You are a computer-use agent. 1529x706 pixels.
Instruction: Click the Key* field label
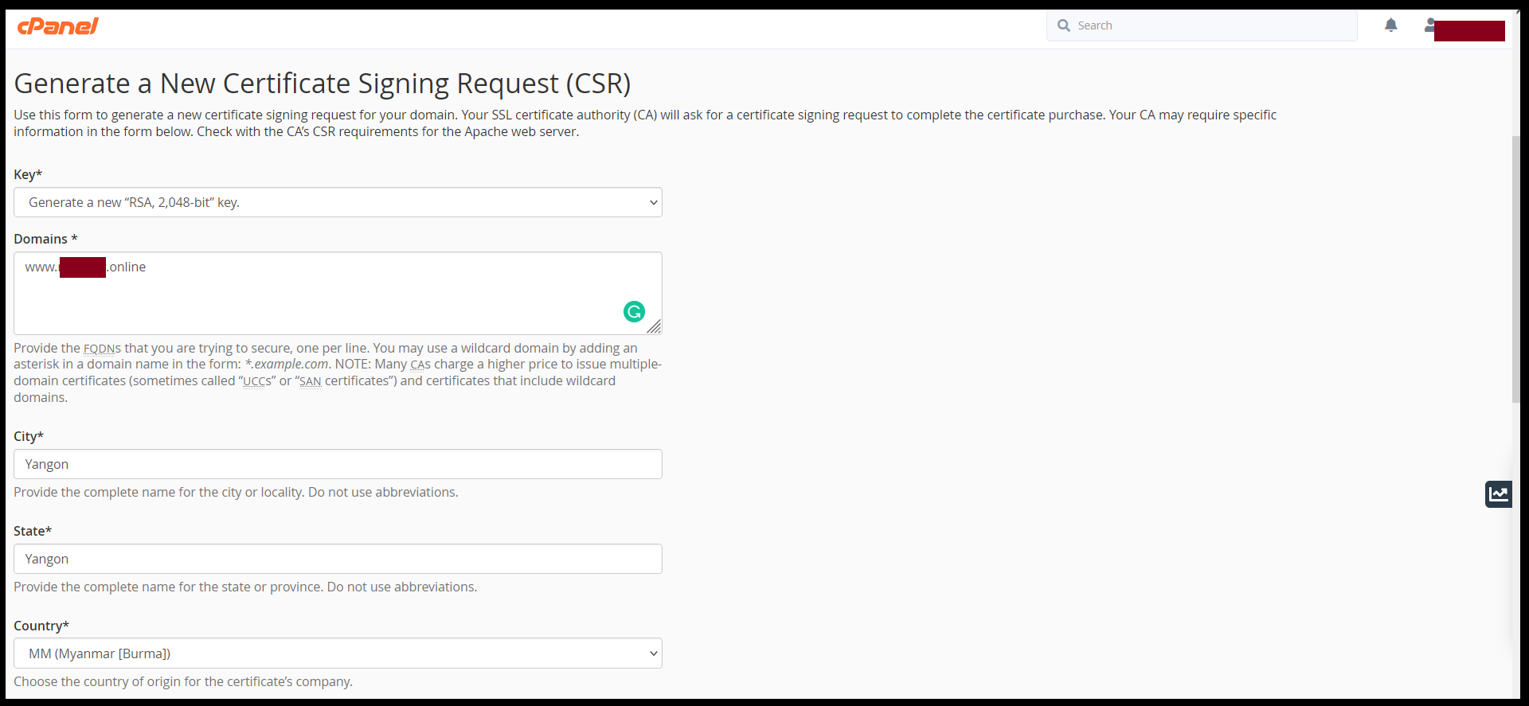28,174
